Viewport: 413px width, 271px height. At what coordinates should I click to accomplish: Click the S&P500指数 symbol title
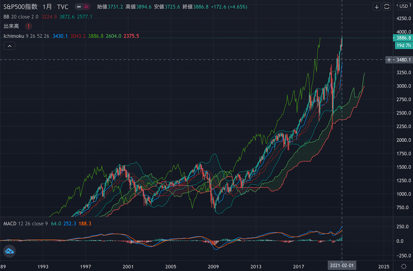point(21,7)
